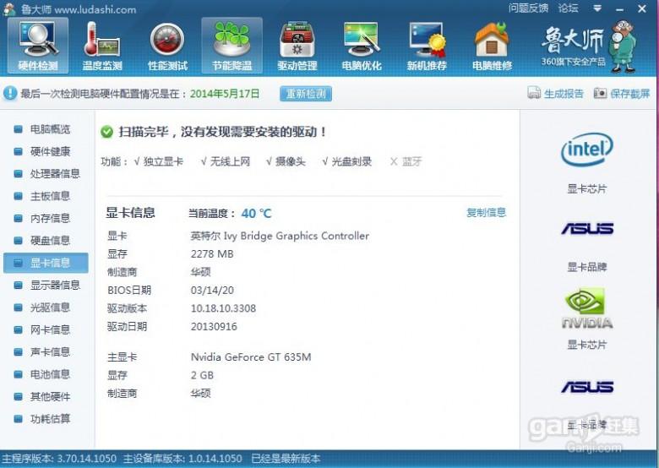Minimize the 鲁大师 window
Viewport: 659px width, 468px height.
point(620,8)
